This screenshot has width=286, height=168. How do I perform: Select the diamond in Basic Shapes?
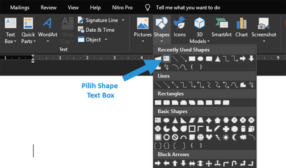point(209,120)
